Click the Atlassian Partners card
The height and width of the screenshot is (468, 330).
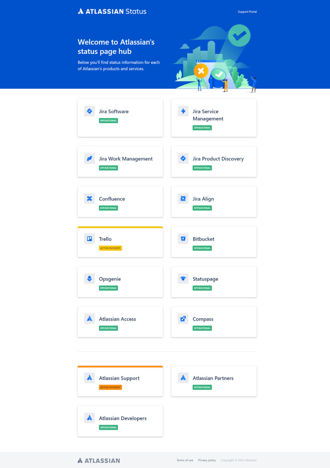214,381
